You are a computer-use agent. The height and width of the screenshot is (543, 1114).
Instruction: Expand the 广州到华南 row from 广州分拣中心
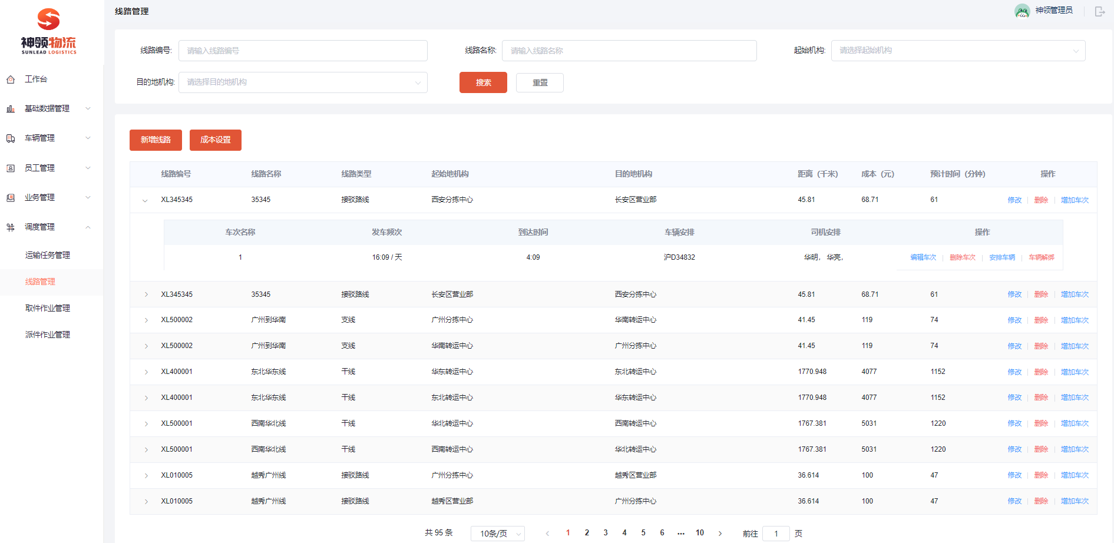click(x=146, y=320)
